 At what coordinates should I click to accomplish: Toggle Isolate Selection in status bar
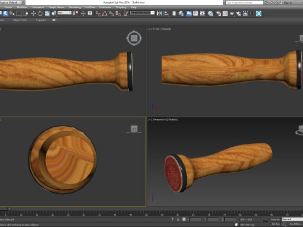coord(172,219)
